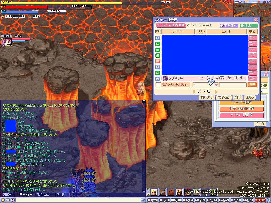The width and height of the screenshot is (271, 203).
Task: Click パーティー脱退 button in party window
Action: pos(241,103)
